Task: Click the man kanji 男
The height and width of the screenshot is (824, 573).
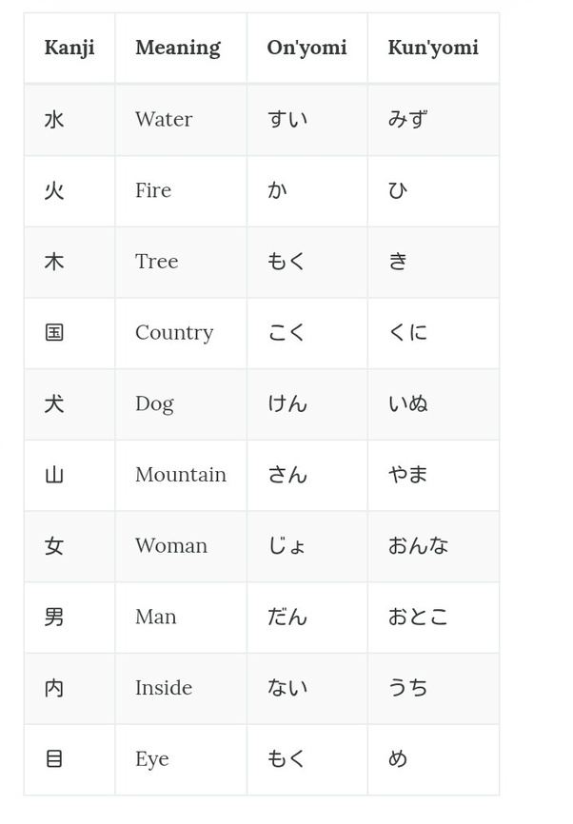Action: point(54,617)
